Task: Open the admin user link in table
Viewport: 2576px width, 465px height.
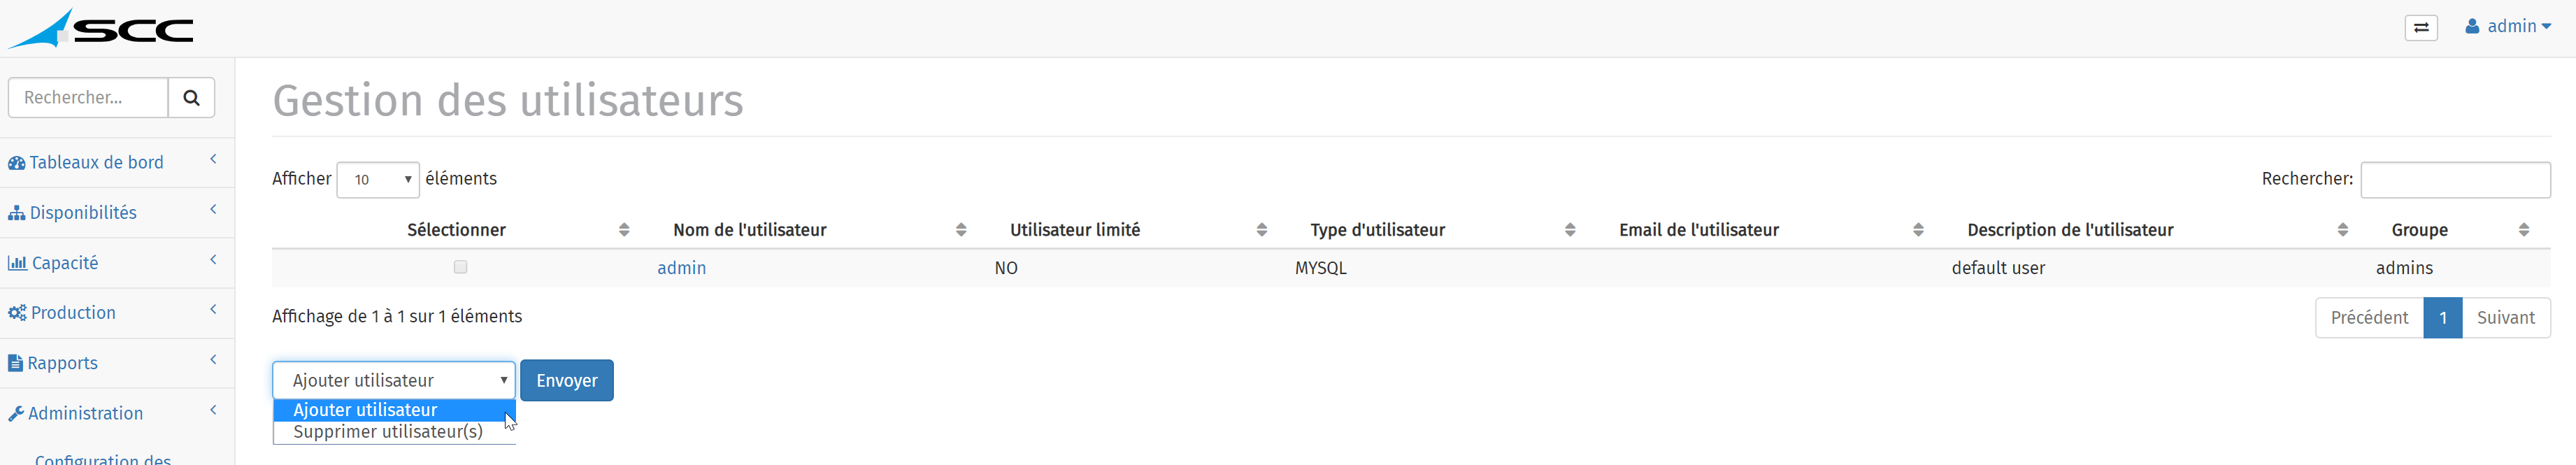Action: coord(682,268)
